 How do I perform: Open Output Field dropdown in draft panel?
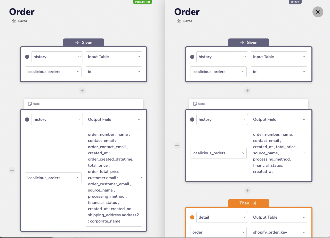(279, 120)
